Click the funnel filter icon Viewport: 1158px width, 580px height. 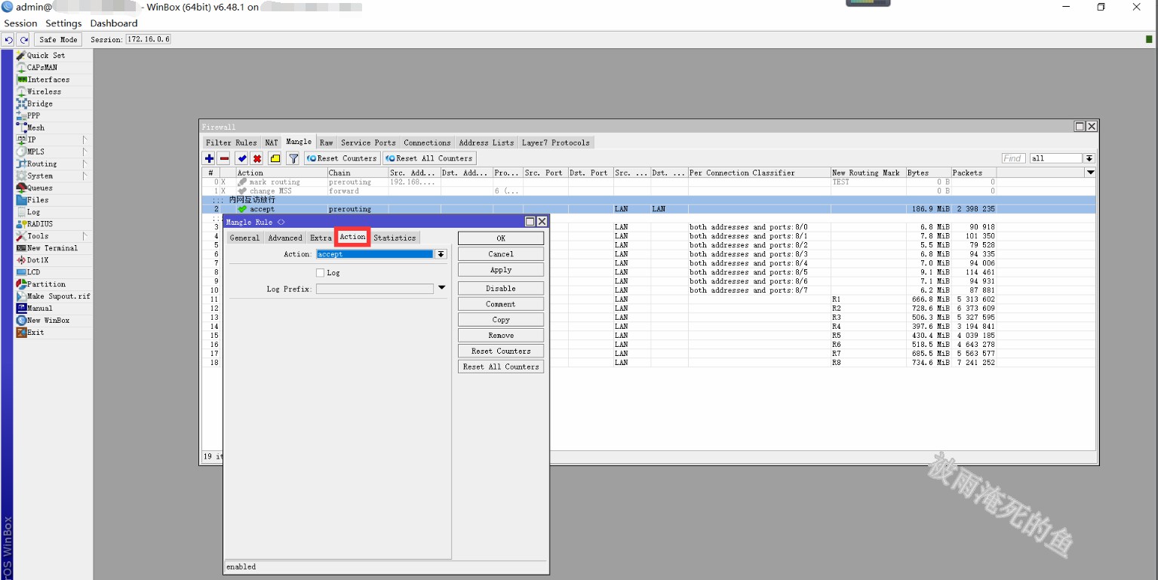pos(293,158)
